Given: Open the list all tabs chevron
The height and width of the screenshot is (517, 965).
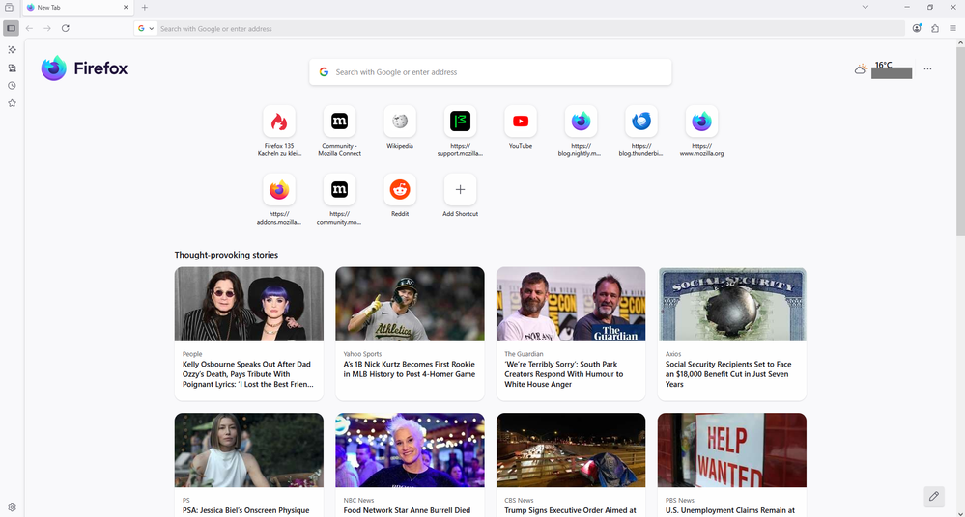Looking at the screenshot, I should coord(865,7).
